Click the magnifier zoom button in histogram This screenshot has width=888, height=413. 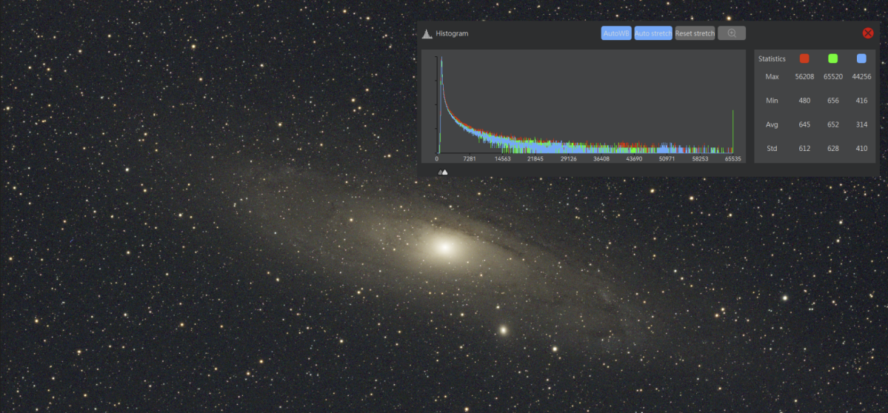coord(732,33)
